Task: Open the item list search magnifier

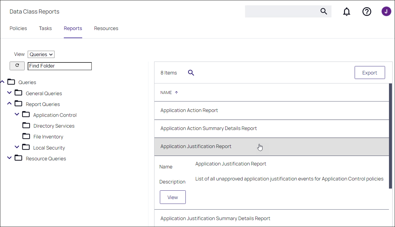Action: pyautogui.click(x=191, y=72)
